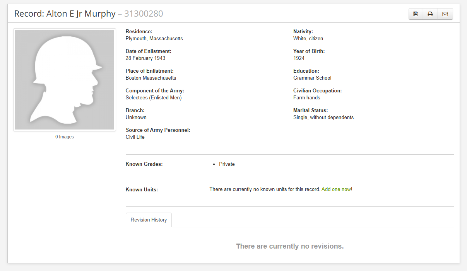
Task: Print this record with the printer icon
Action: (430, 14)
